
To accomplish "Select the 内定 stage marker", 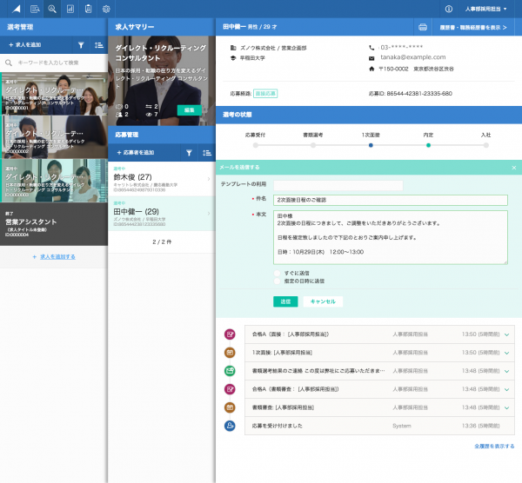I will (428, 145).
